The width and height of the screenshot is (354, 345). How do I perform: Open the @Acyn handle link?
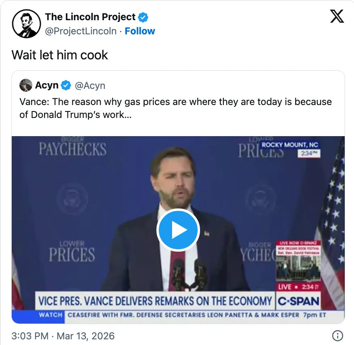coord(90,85)
